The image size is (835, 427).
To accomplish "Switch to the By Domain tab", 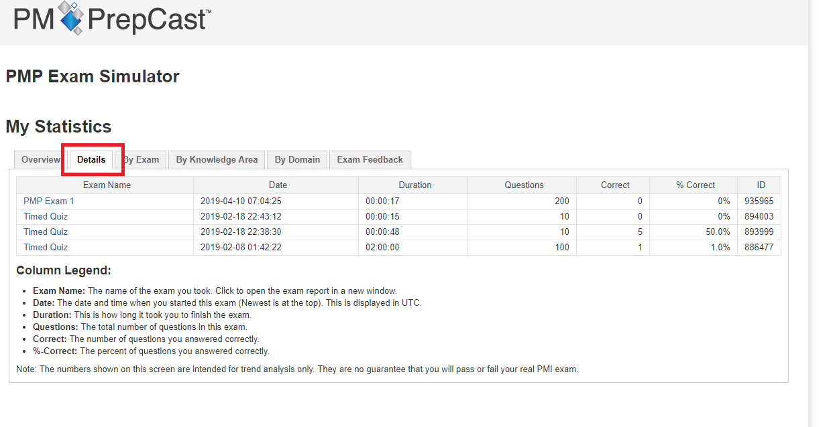I will (297, 160).
